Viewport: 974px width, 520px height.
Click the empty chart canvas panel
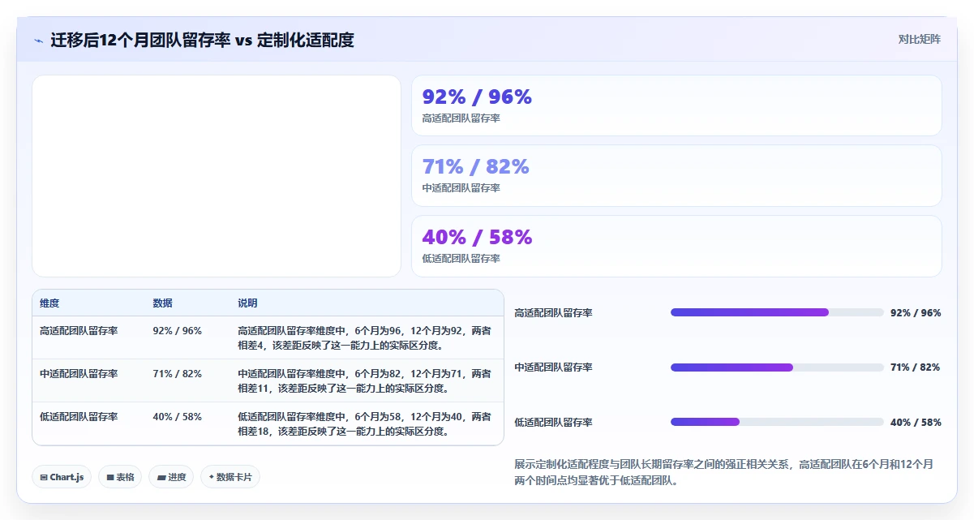click(x=217, y=176)
